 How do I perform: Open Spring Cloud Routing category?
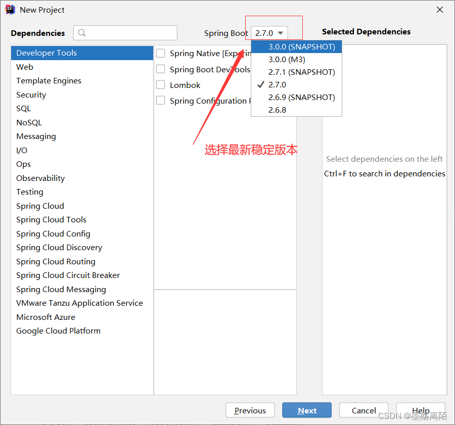[x=82, y=262]
